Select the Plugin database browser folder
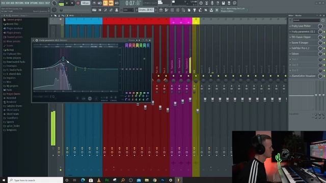 (x=14, y=28)
